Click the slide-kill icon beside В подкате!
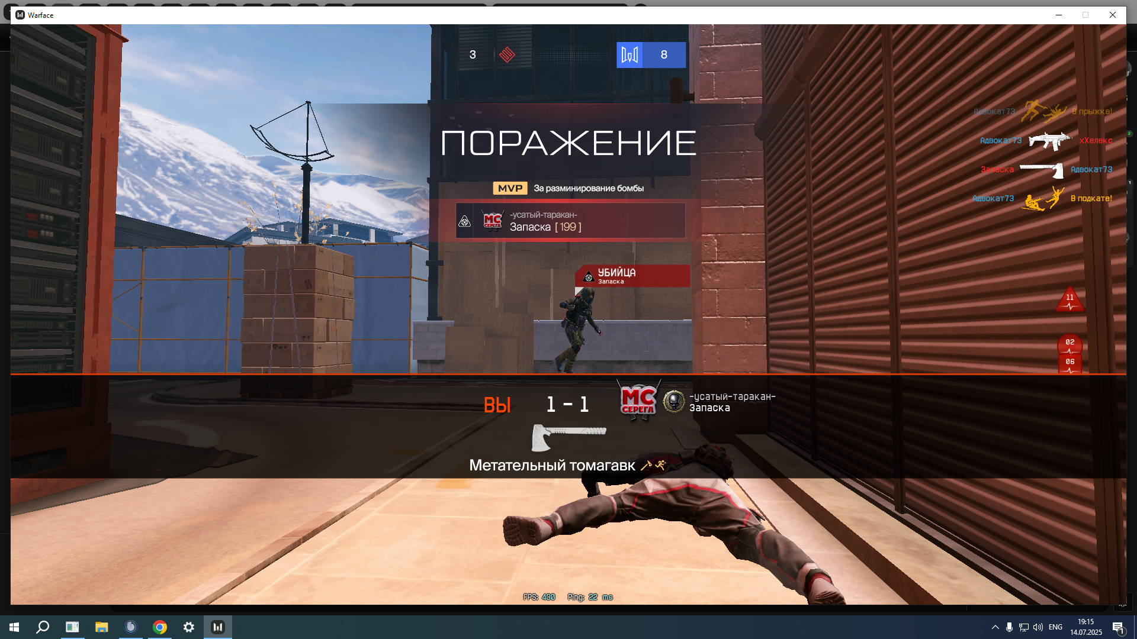The height and width of the screenshot is (639, 1137). [1042, 199]
